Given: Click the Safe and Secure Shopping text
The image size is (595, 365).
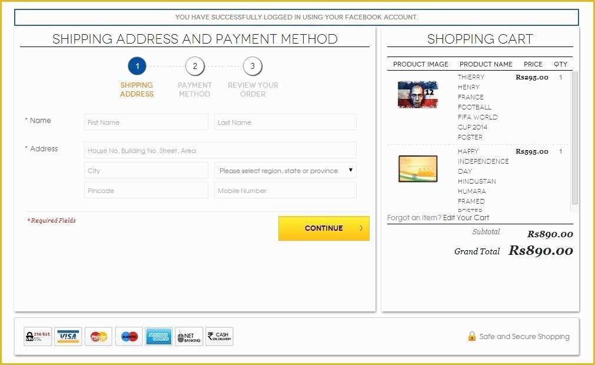Looking at the screenshot, I should pyautogui.click(x=524, y=337).
